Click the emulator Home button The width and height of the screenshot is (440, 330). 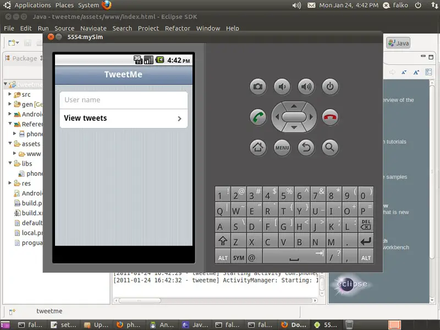click(258, 147)
